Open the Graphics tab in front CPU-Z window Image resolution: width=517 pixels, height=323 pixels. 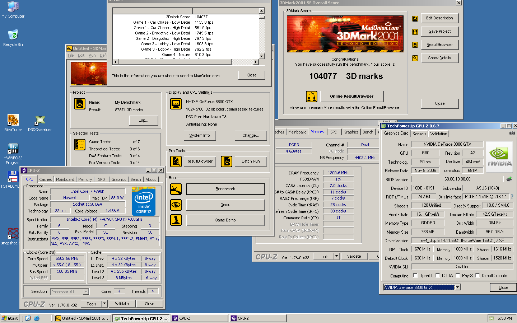coord(119,179)
